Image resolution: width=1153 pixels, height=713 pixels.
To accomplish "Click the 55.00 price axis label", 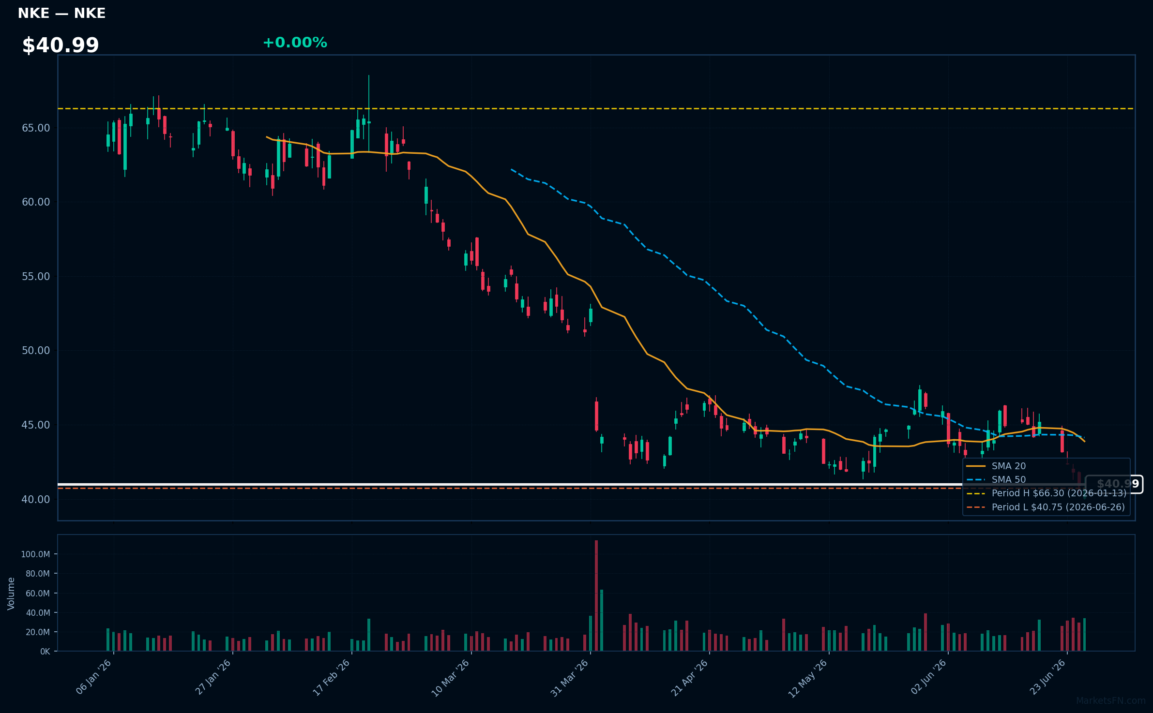I will (x=36, y=277).
